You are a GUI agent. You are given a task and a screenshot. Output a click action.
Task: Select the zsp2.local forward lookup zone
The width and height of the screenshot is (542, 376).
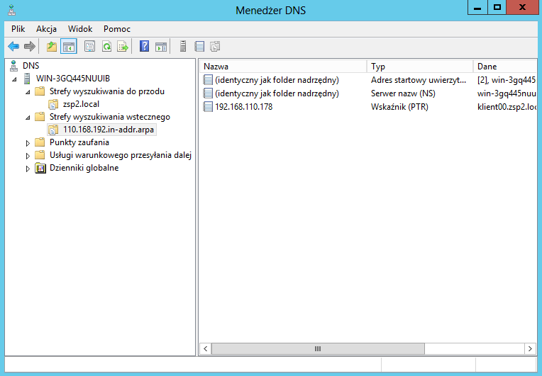tap(81, 104)
